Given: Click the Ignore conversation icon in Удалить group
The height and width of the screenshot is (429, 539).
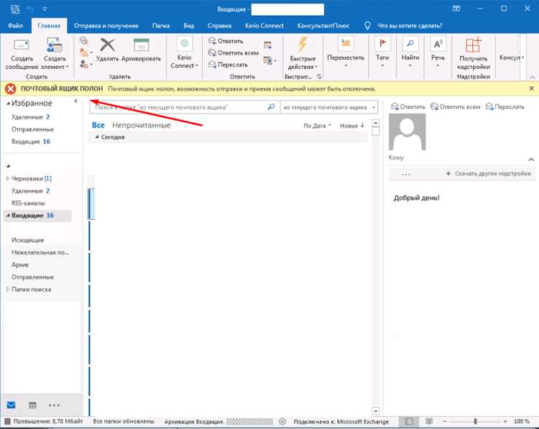Looking at the screenshot, I should 83,41.
